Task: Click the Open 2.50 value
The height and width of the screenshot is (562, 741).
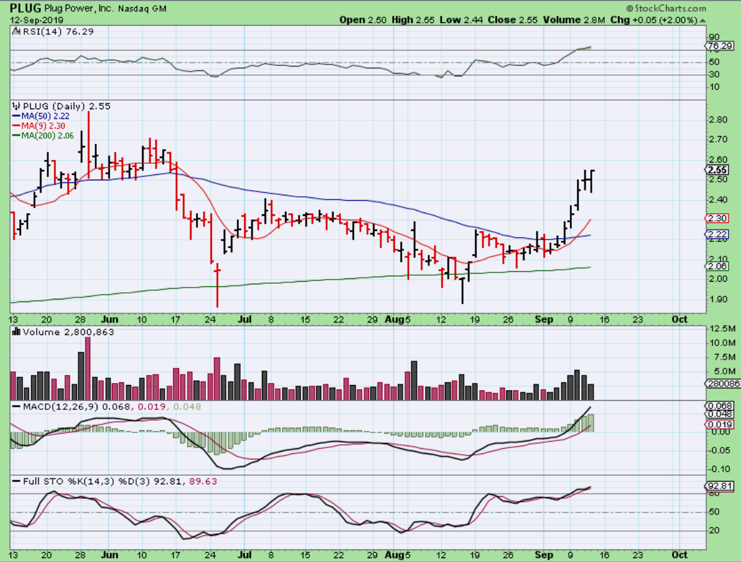Action: [363, 20]
